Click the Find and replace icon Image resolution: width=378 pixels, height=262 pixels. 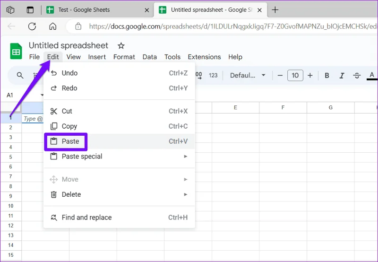(x=54, y=218)
